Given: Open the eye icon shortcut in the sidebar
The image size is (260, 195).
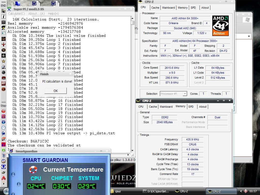Looking at the screenshot, I should (x=3, y=172).
